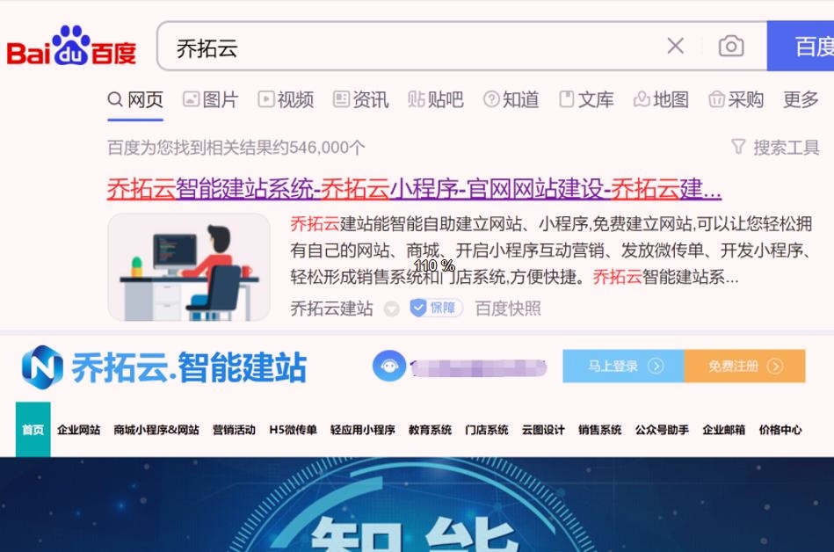The image size is (834, 552).
Task: Click the arrow icon in 免费注册
Action: (x=775, y=367)
